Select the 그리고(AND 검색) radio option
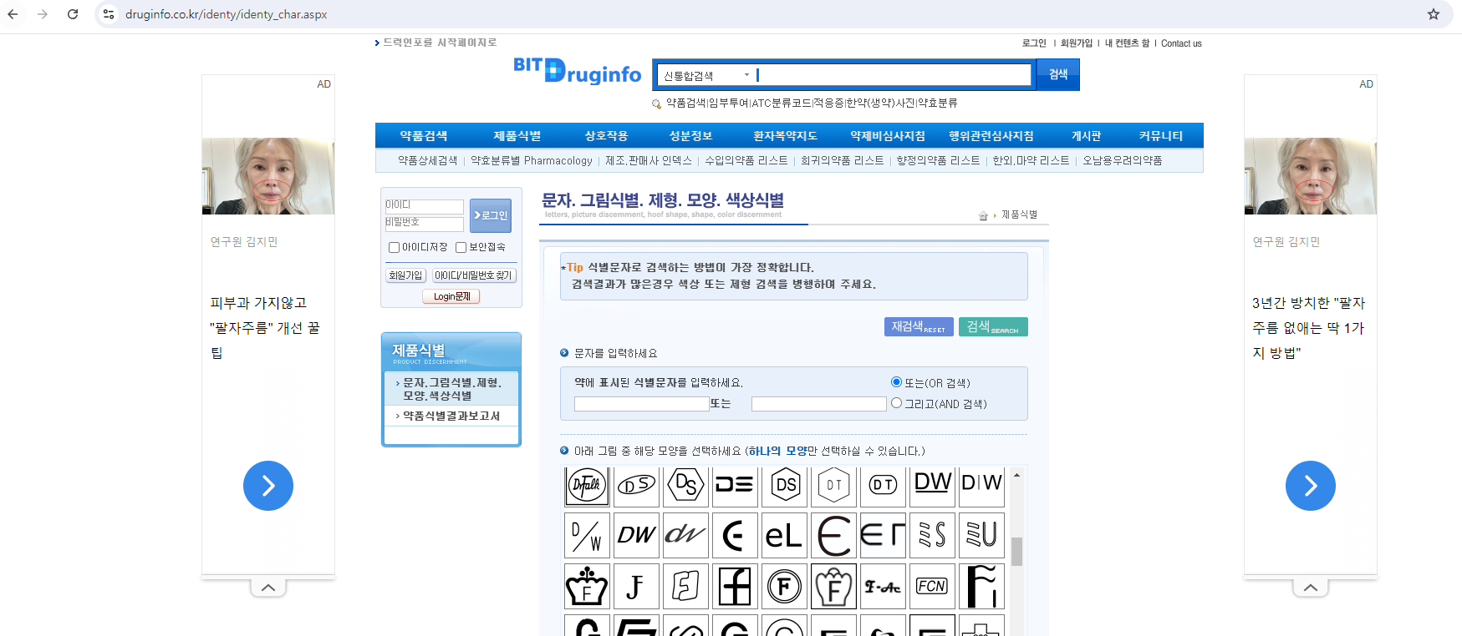1462x636 pixels. (896, 403)
